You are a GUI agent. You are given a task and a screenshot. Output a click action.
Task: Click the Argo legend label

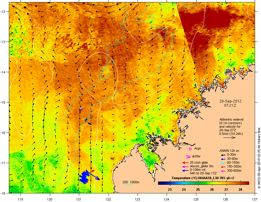click(x=198, y=148)
